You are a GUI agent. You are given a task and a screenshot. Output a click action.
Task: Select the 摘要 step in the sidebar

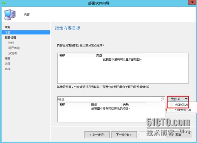pyautogui.click(x=7, y=59)
